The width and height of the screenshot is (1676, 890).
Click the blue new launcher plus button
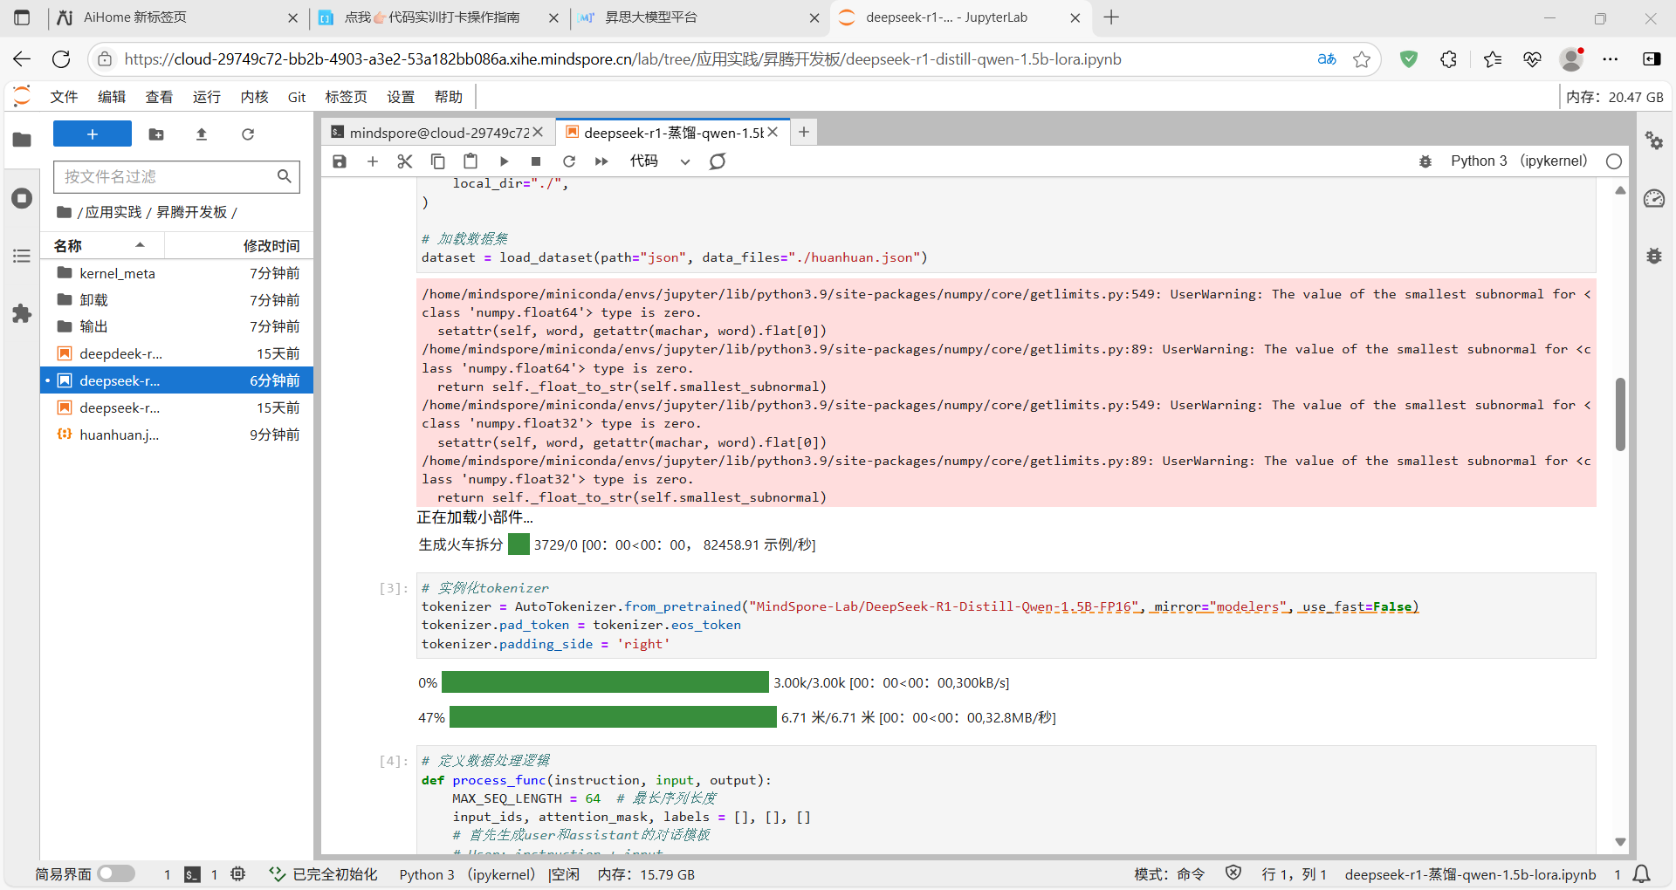point(93,134)
